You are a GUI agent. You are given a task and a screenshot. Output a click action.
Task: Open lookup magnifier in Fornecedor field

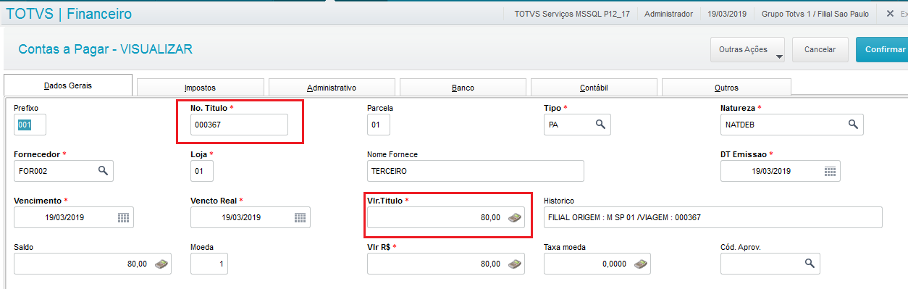(103, 170)
